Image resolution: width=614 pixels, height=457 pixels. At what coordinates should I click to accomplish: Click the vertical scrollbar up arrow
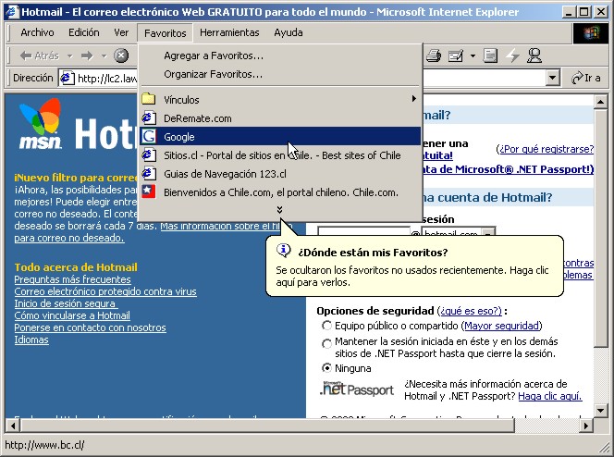pos(600,102)
